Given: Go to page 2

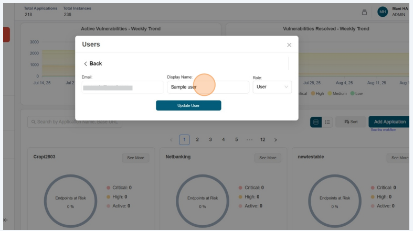Looking at the screenshot, I should (197, 139).
